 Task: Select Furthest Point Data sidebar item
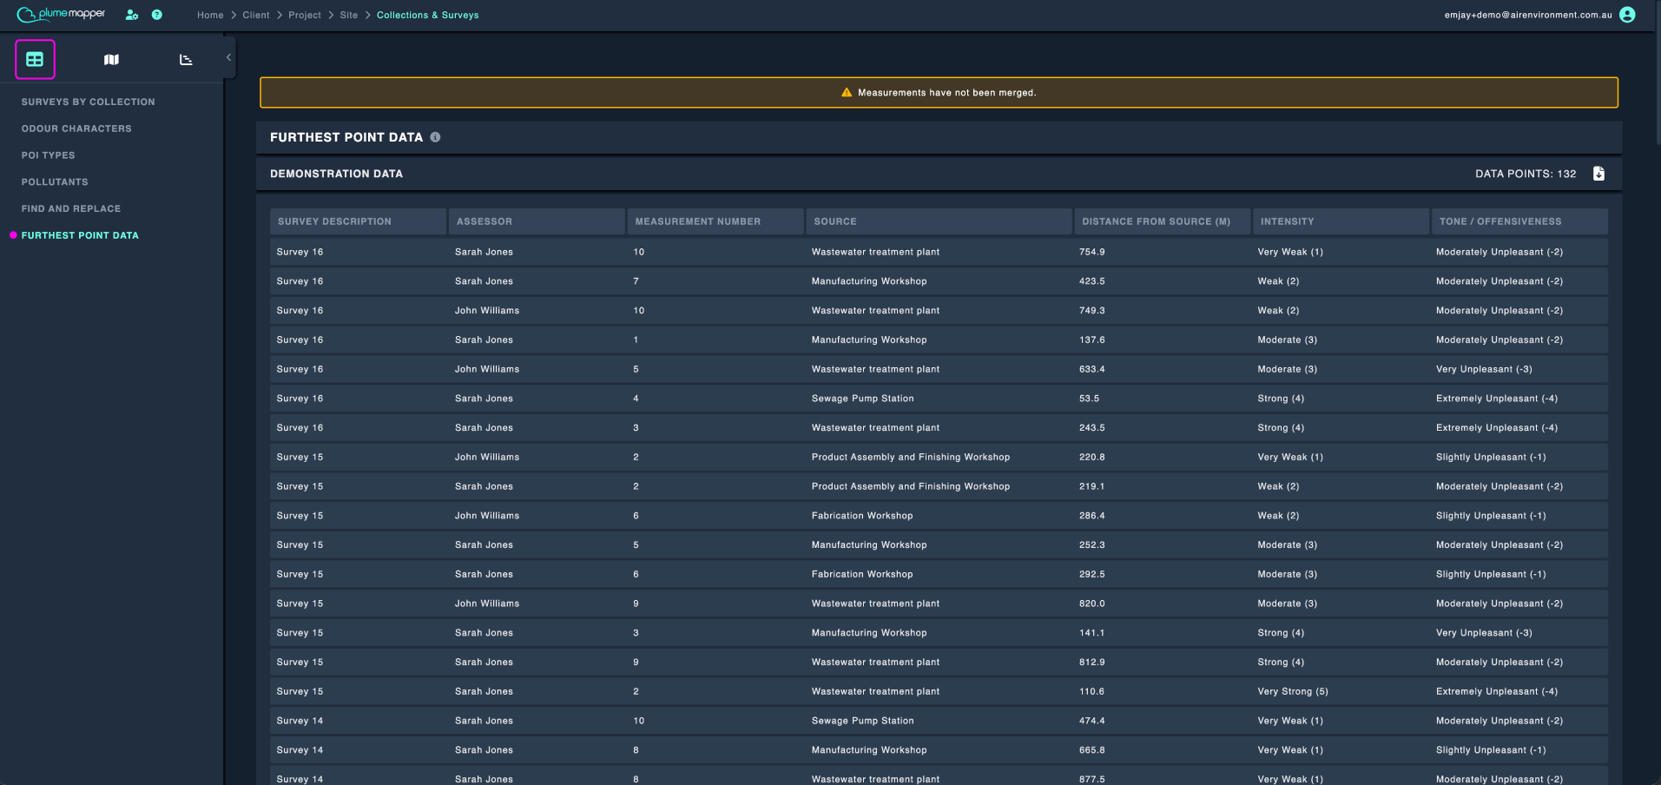[80, 235]
